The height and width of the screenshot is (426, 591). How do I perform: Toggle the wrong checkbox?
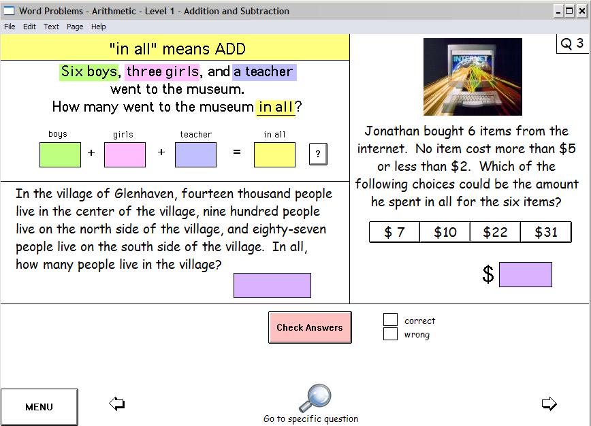[390, 334]
